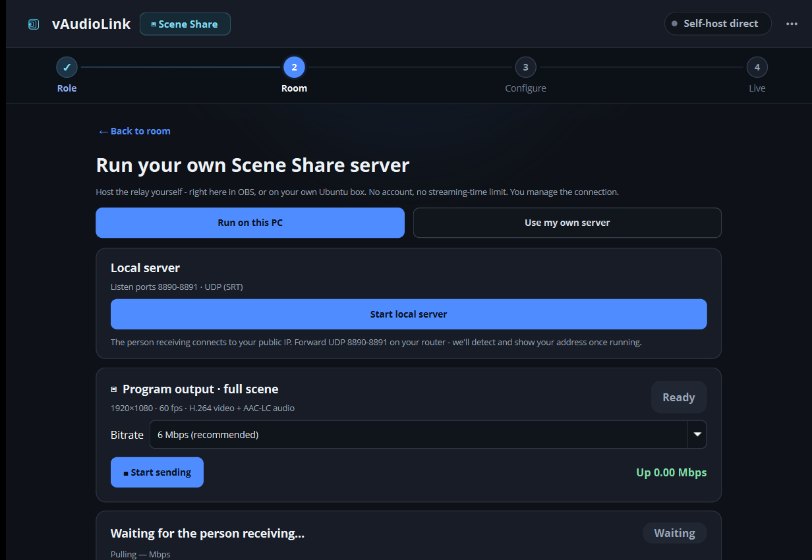Start the local server

tap(409, 314)
